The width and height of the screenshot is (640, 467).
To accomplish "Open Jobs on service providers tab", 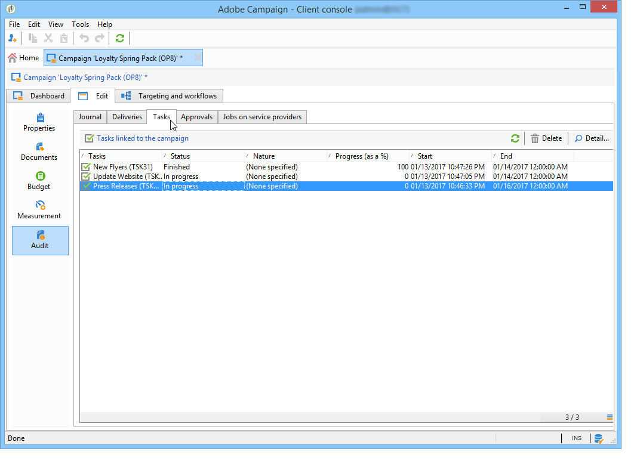I will [x=263, y=117].
